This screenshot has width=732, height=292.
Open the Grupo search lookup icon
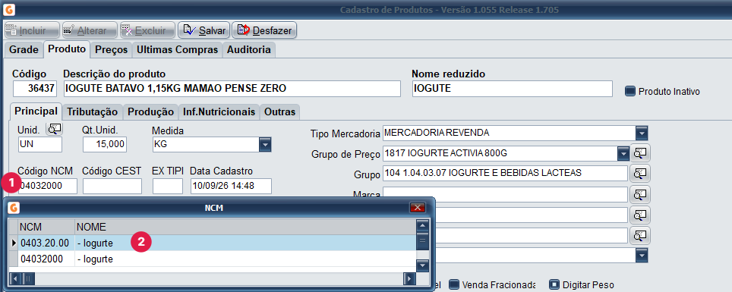[x=640, y=173]
